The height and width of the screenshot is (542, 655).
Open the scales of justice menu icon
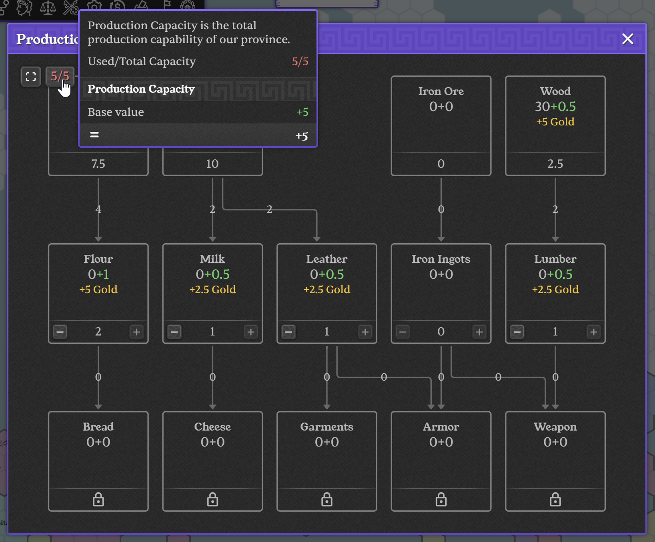tap(48, 7)
